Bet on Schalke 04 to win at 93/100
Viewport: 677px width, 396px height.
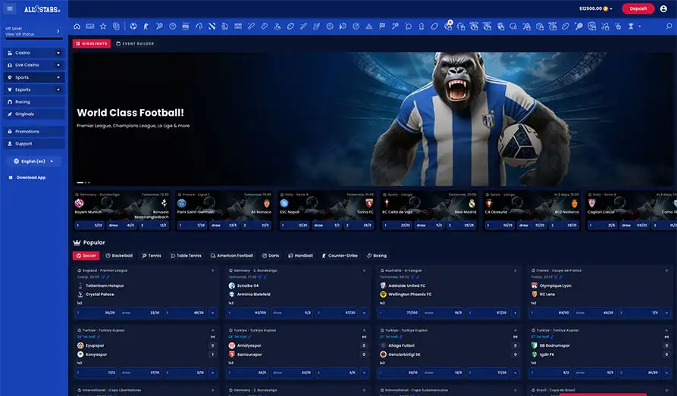point(248,313)
